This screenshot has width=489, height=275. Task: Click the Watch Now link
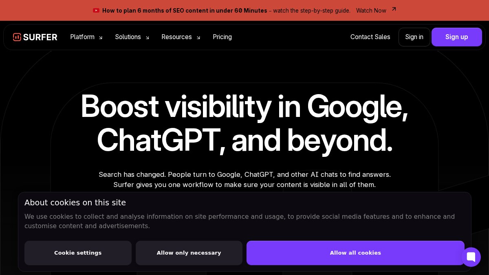pyautogui.click(x=371, y=11)
